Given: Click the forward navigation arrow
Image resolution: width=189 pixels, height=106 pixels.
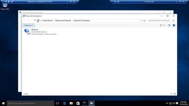Looking at the screenshot, I should click(28, 21).
